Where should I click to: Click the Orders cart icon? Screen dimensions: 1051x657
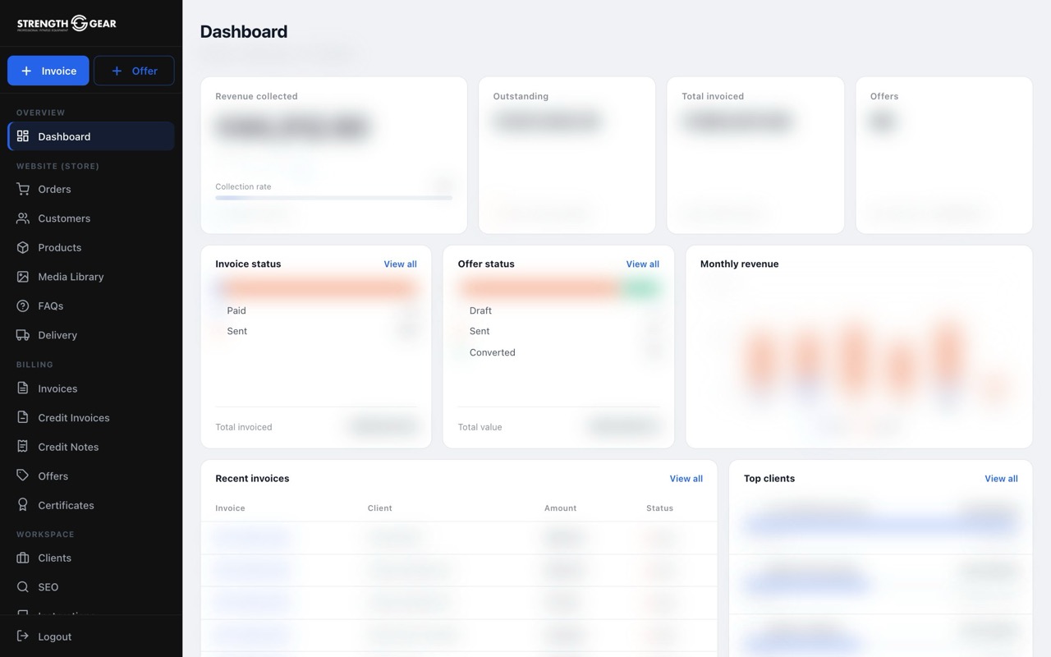pos(23,189)
